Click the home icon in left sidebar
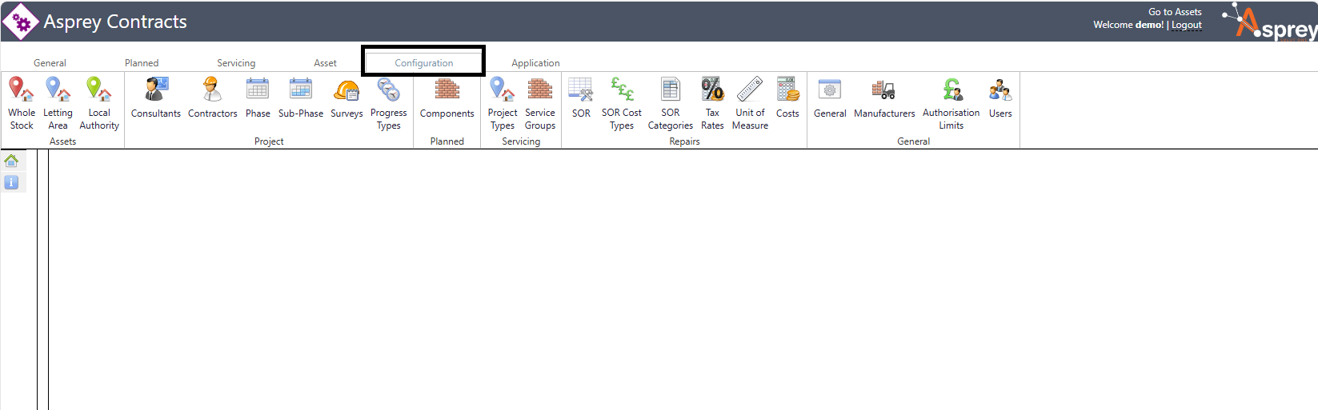 [11, 161]
